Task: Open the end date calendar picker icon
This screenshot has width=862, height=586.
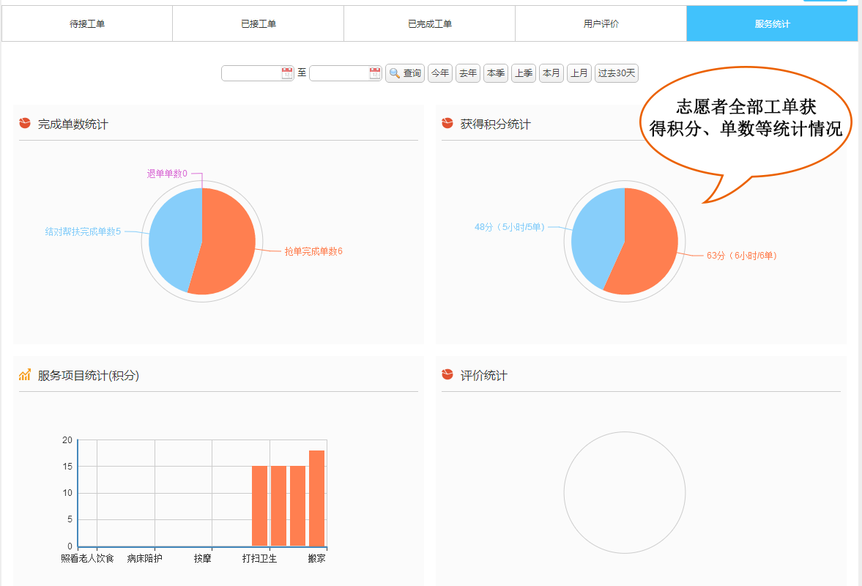Action: click(375, 73)
